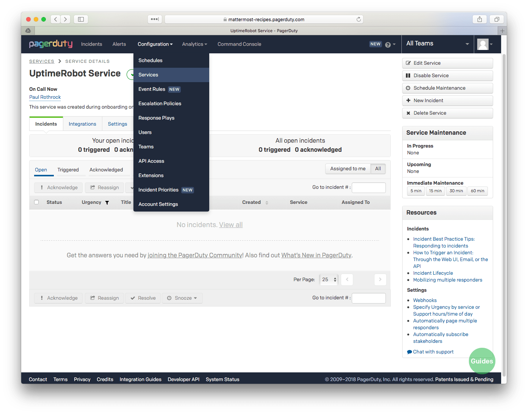This screenshot has width=528, height=414.
Task: Switch to the Integrations tab
Action: (82, 124)
